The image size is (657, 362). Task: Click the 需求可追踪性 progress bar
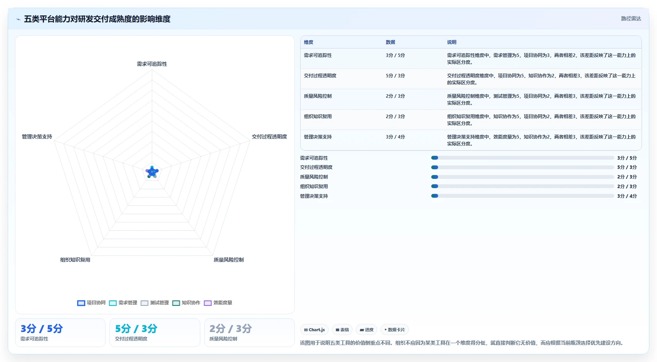[523, 158]
